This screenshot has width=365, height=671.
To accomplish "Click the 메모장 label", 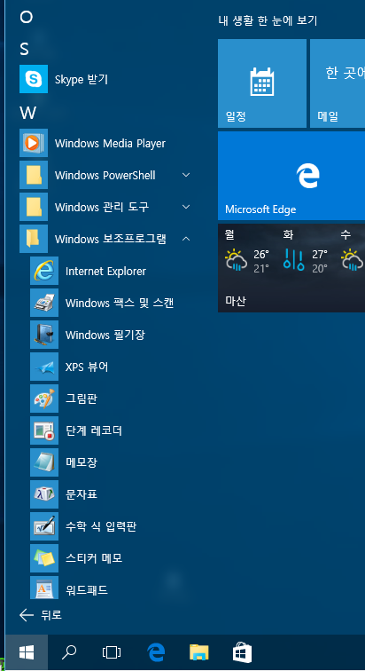I will coord(82,462).
